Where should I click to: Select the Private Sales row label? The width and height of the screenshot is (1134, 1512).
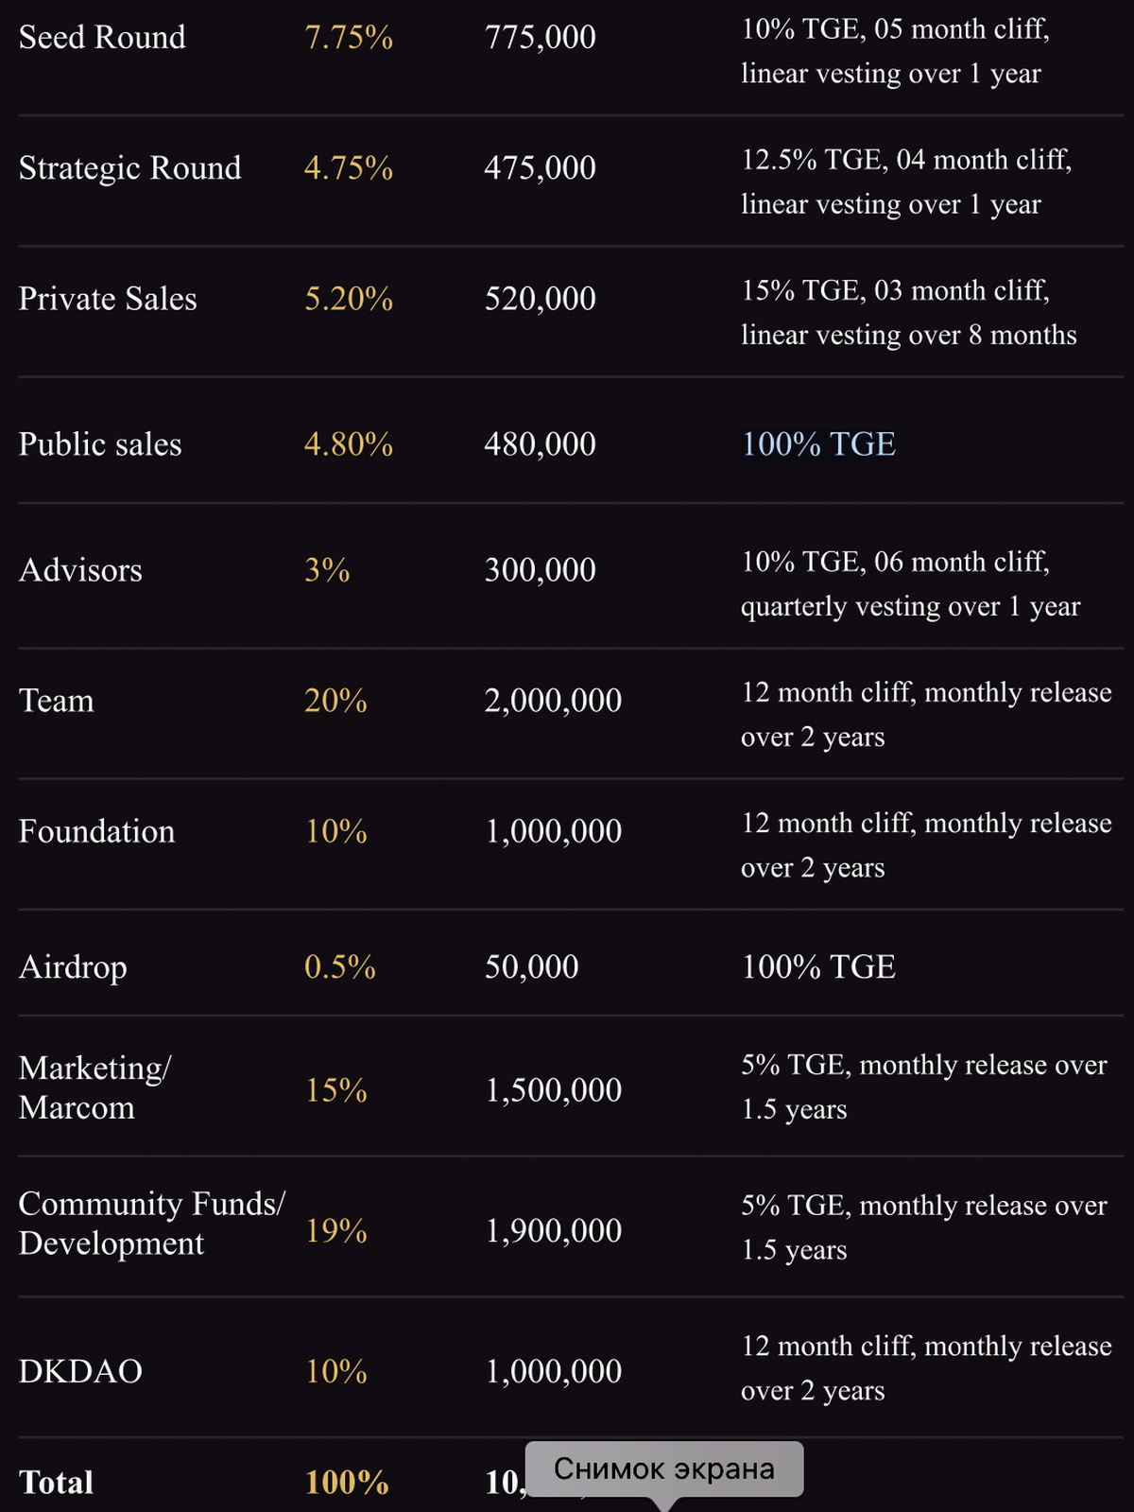108,299
